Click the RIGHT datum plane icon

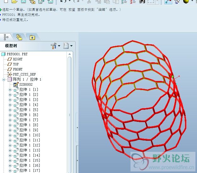(9, 59)
